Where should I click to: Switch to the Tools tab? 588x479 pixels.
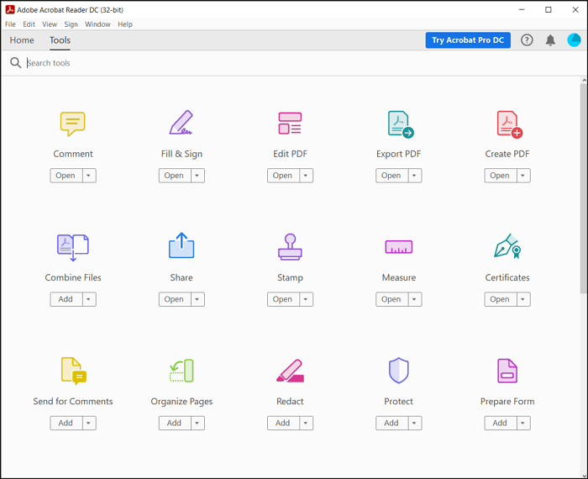point(60,40)
